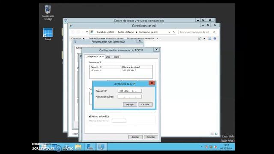Switch to the WINS tab
This screenshot has width=274, height=154.
pos(116,57)
